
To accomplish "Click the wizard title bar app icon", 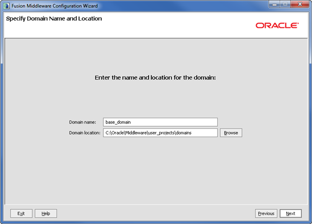I will [x=6, y=6].
